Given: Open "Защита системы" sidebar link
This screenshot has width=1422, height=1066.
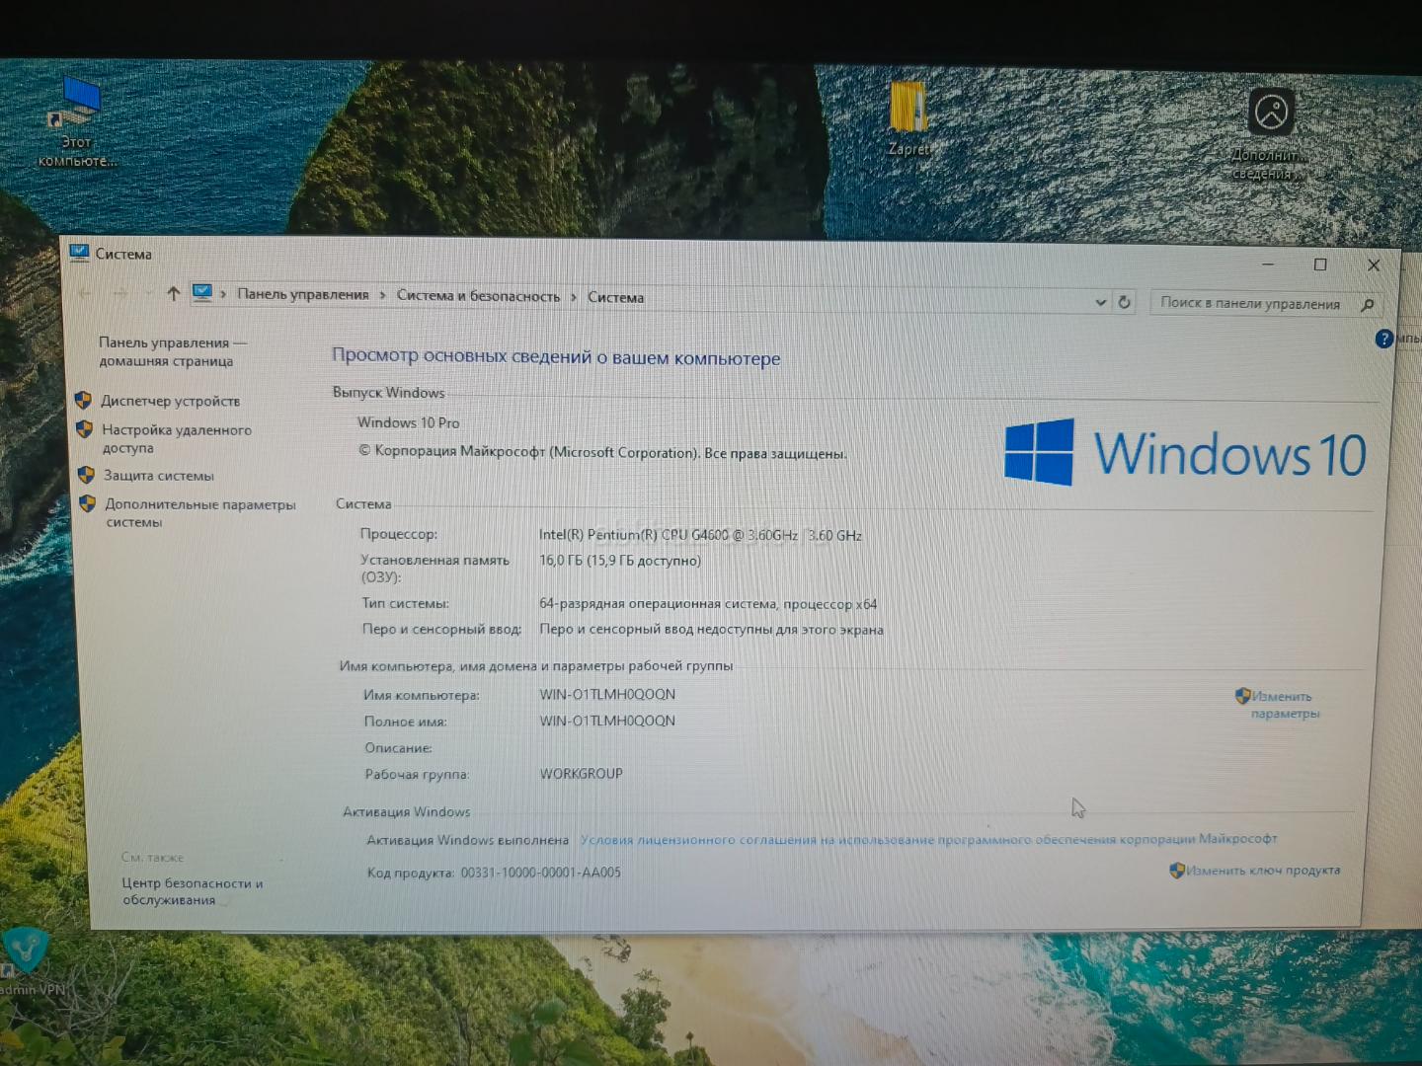Looking at the screenshot, I should [158, 476].
